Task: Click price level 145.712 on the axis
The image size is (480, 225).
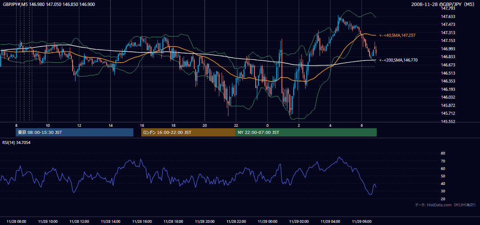Action: [x=448, y=113]
